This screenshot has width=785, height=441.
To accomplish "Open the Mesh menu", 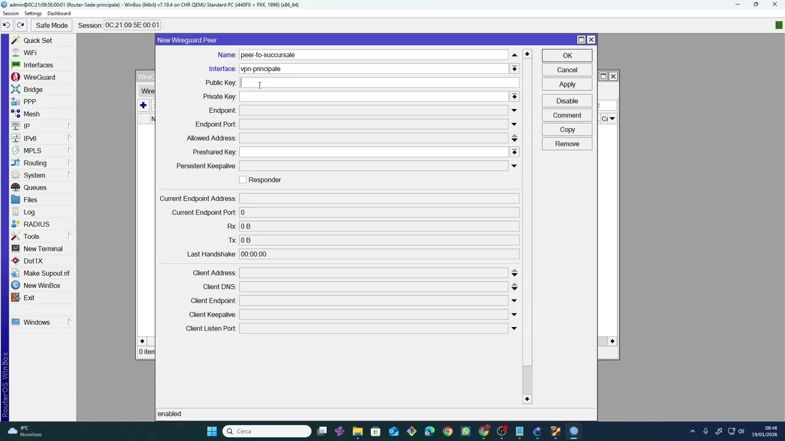I will point(31,114).
